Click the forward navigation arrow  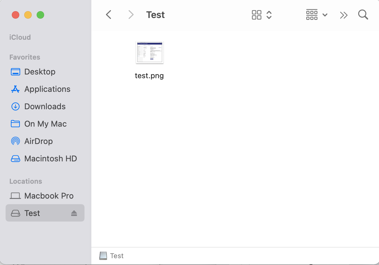click(x=131, y=15)
